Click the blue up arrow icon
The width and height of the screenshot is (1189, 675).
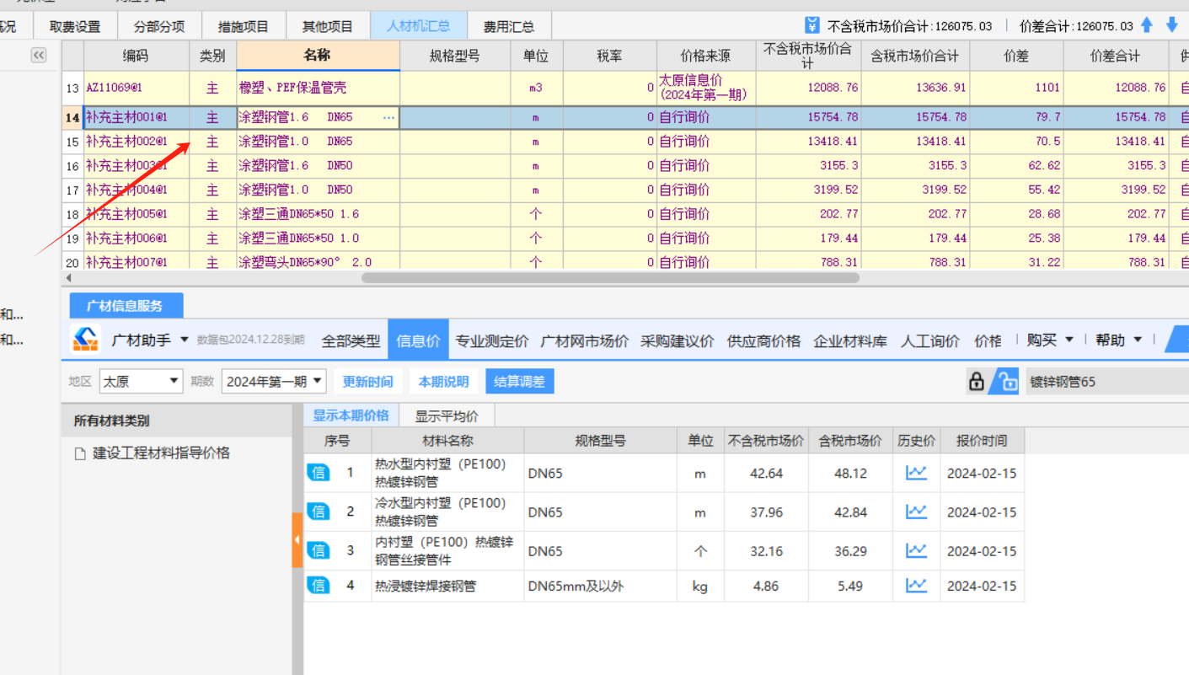click(x=1147, y=25)
